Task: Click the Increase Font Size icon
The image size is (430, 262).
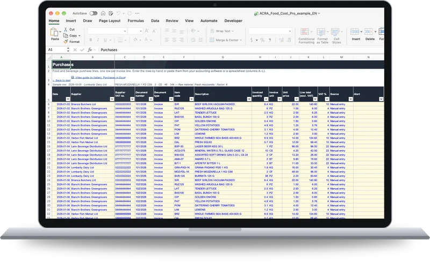Action: click(147, 31)
